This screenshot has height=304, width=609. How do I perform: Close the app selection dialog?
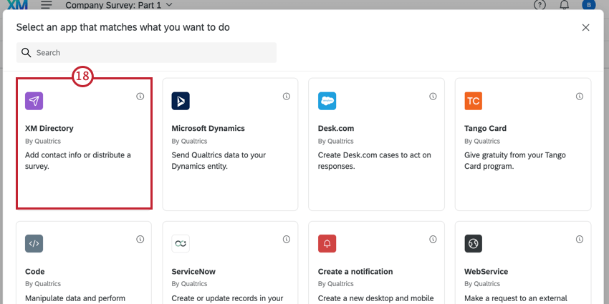pyautogui.click(x=585, y=27)
